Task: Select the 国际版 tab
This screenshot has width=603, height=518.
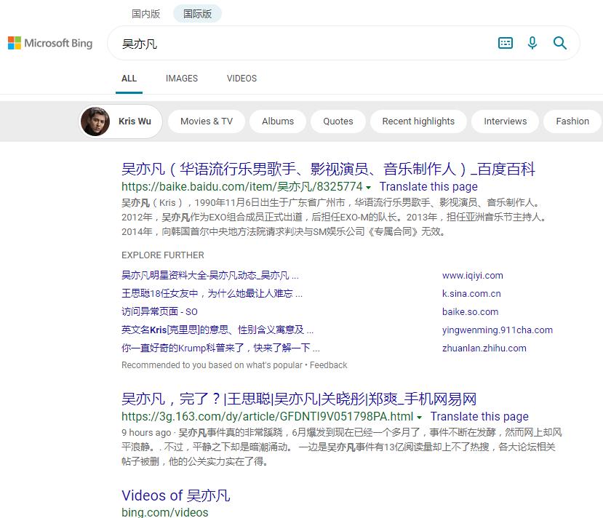Action: coord(196,13)
